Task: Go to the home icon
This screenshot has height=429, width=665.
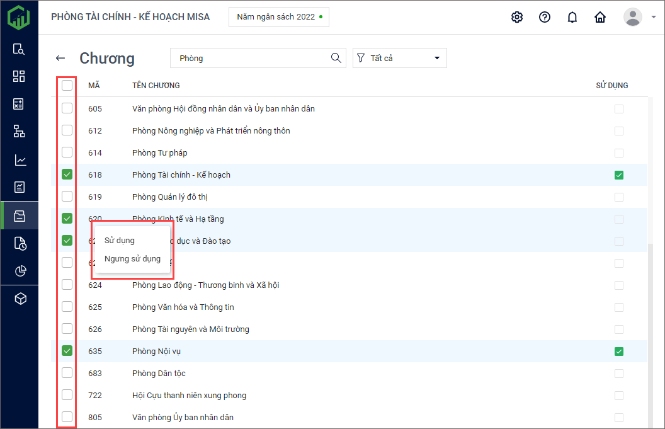Action: [x=600, y=17]
